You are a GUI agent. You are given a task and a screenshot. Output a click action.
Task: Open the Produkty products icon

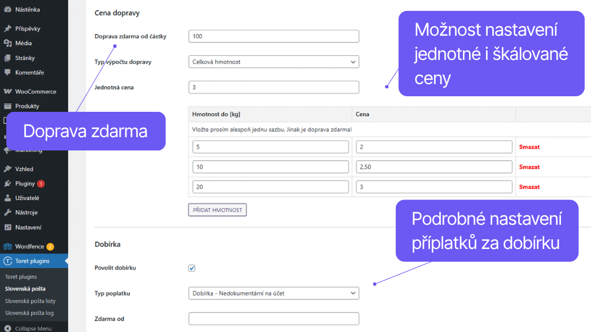pyautogui.click(x=8, y=106)
